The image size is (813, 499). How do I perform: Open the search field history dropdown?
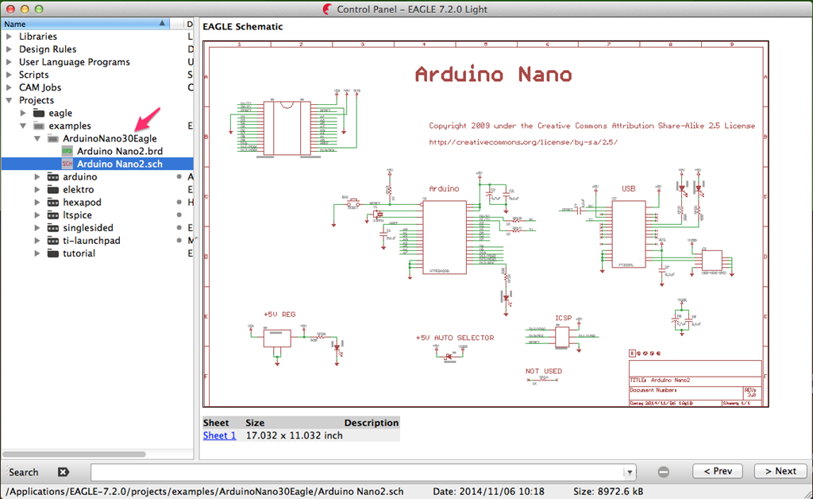(x=630, y=472)
